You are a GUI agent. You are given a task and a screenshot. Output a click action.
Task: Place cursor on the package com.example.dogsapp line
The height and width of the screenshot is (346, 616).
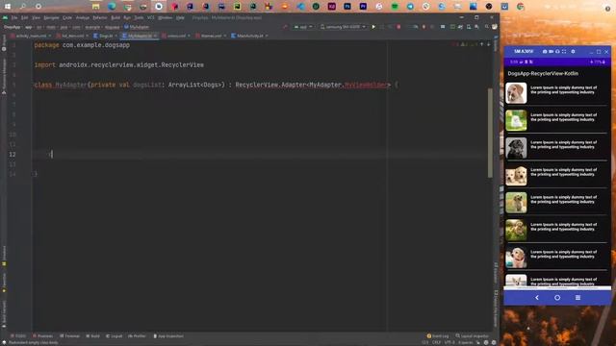[x=82, y=45]
